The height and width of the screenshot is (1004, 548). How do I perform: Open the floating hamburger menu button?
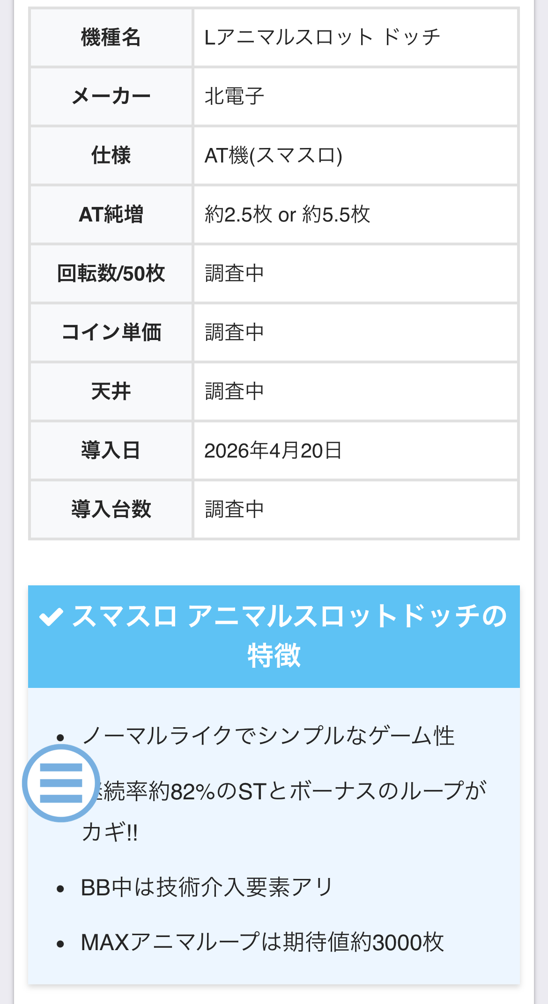(x=61, y=783)
